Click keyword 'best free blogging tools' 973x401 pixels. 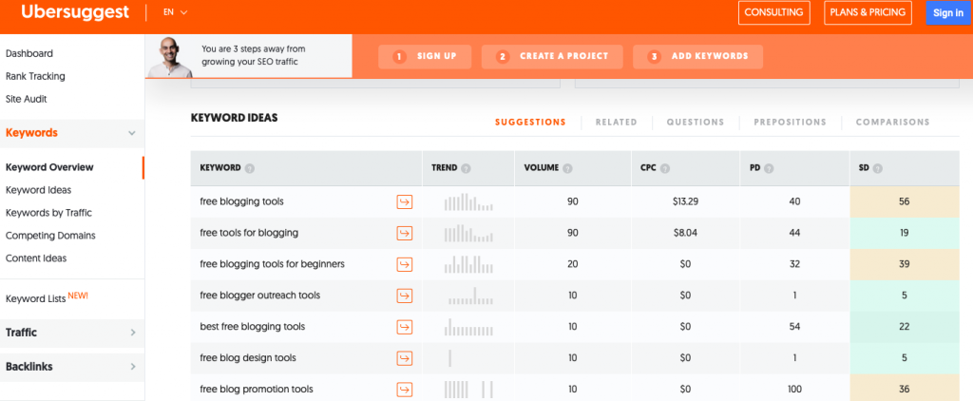point(252,327)
